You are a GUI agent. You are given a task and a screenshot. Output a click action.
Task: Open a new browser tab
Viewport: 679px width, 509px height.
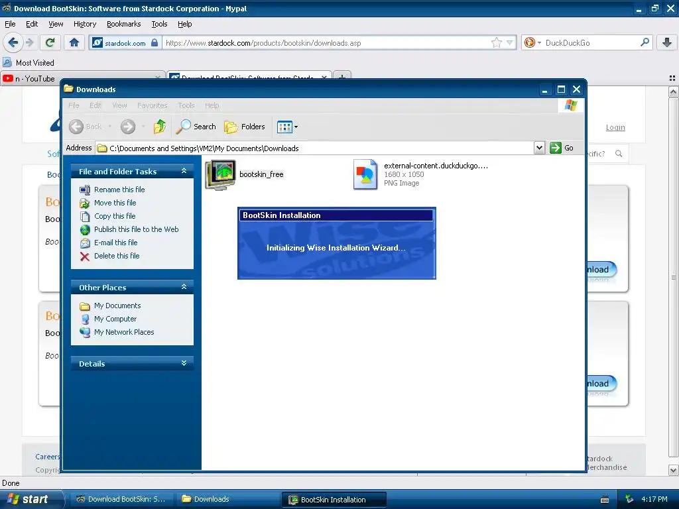click(341, 77)
